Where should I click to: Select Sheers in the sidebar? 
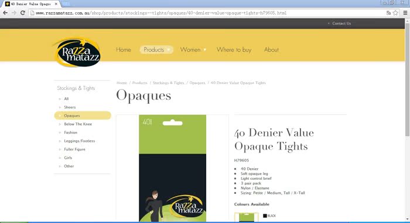pyautogui.click(x=70, y=107)
